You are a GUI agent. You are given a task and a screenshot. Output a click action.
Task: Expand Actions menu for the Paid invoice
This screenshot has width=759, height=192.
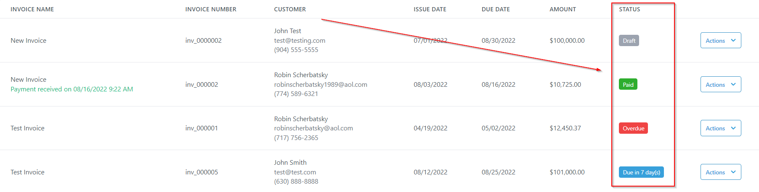(x=720, y=85)
